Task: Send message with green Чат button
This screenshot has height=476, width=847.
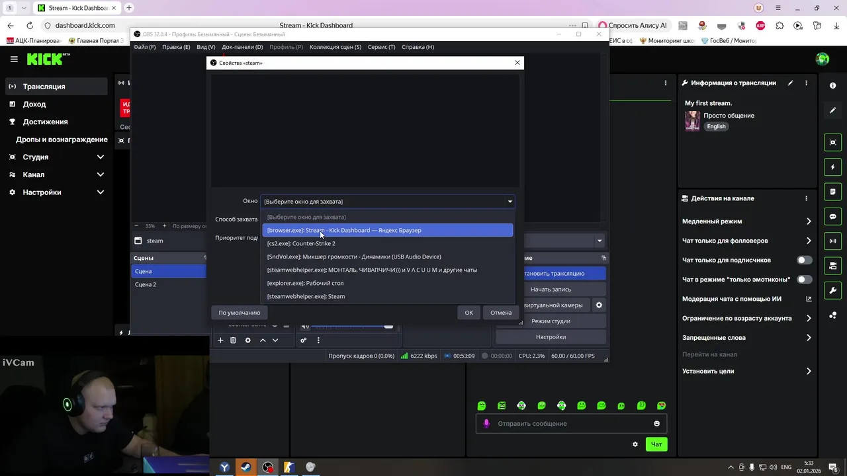Action: point(656,444)
